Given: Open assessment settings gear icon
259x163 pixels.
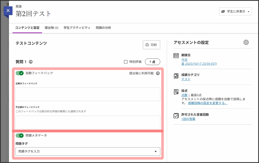Looking at the screenshot, I should point(246,42).
